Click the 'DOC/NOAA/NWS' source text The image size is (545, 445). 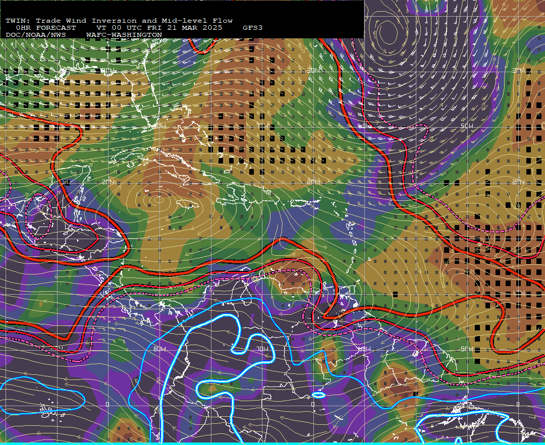click(36, 35)
